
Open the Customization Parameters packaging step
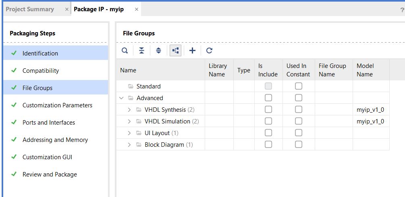57,105
